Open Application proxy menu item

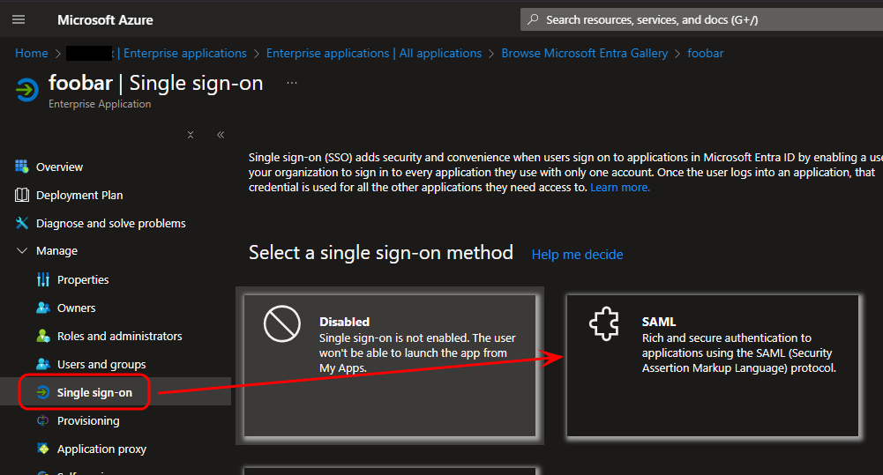[x=101, y=449]
